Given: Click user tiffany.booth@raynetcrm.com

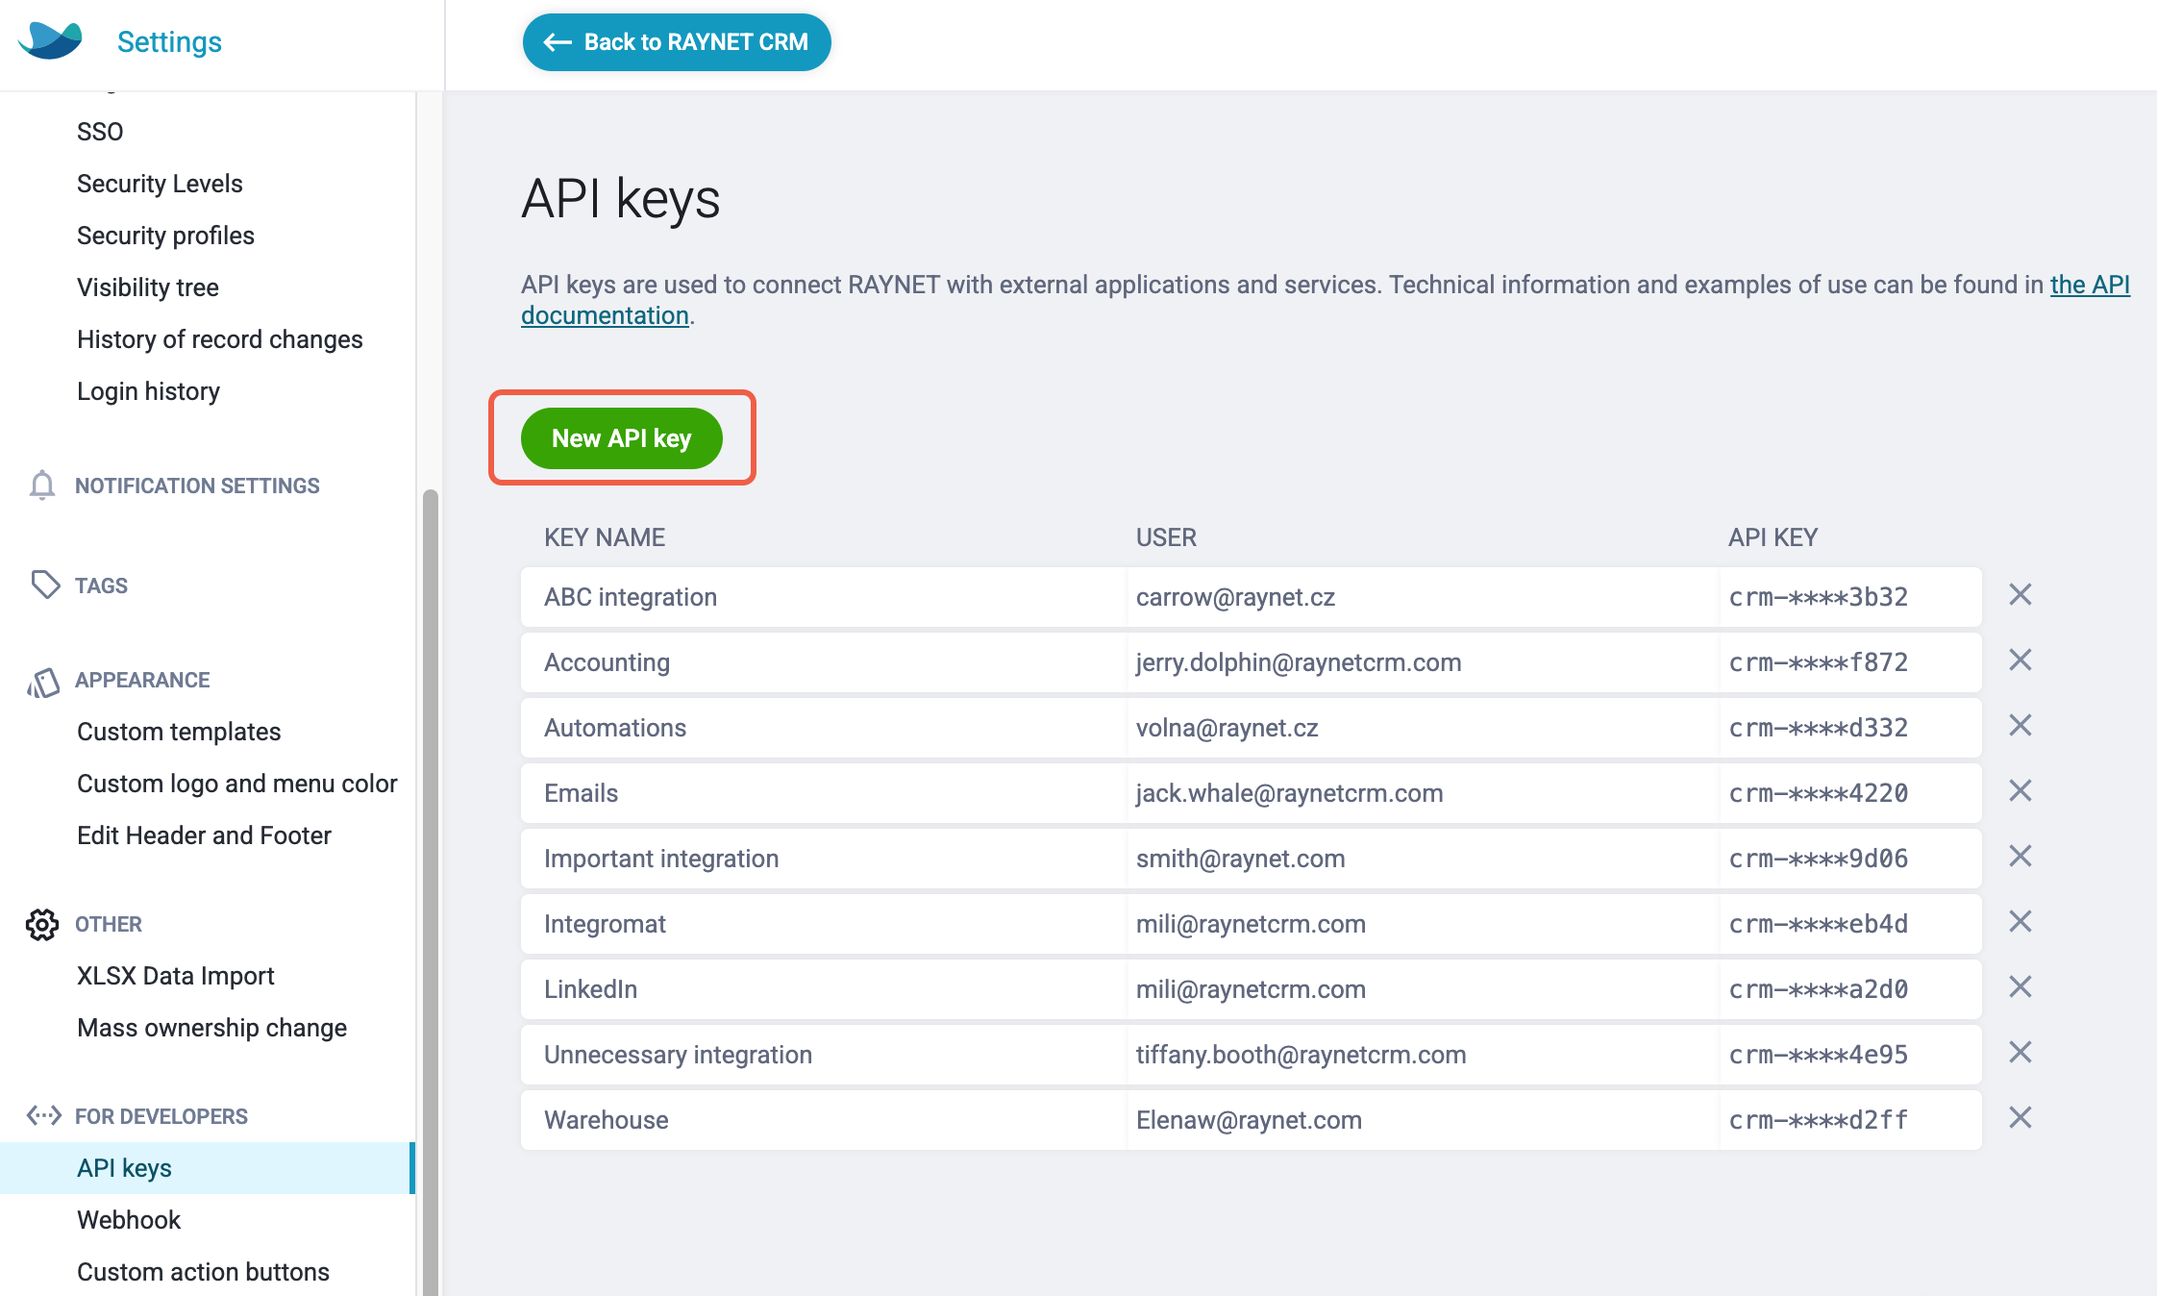Looking at the screenshot, I should 1301,1055.
